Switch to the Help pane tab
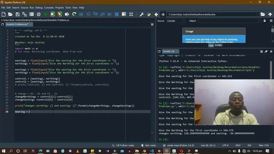Viewport: 274px width, 154px height. pyautogui.click(x=211, y=45)
